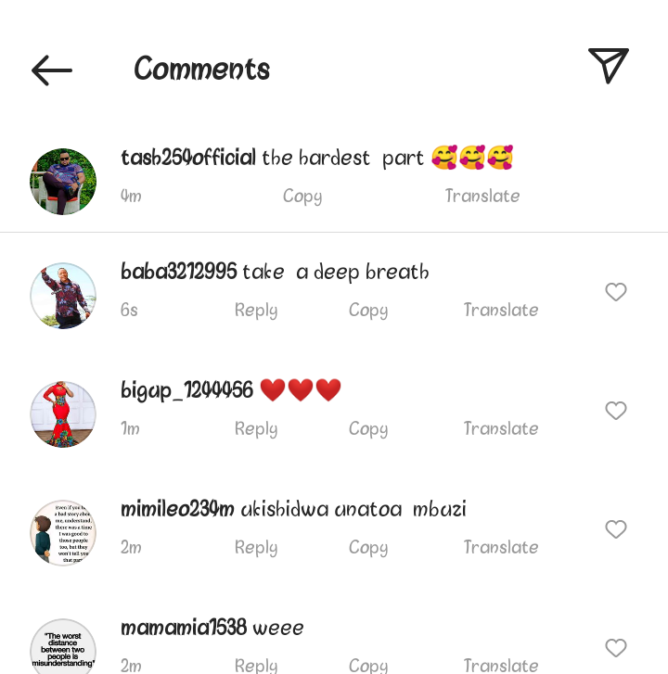Open baba3212995's profile picture

pyautogui.click(x=63, y=296)
